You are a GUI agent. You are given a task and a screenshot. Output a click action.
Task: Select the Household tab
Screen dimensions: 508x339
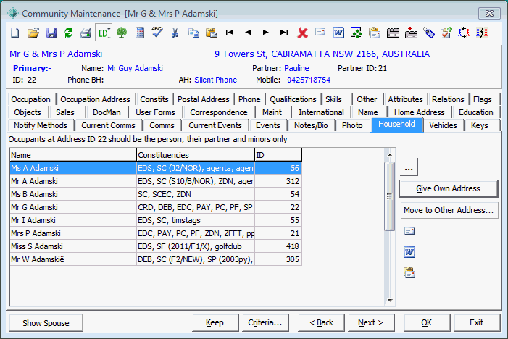pos(396,125)
